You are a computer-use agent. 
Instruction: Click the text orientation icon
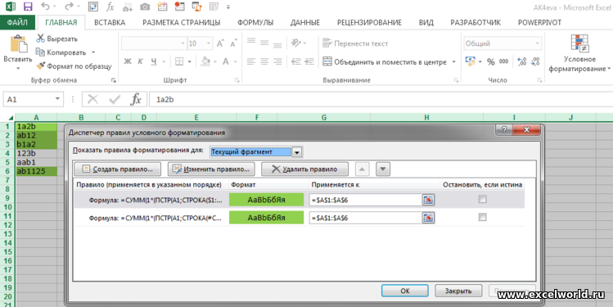click(x=296, y=43)
